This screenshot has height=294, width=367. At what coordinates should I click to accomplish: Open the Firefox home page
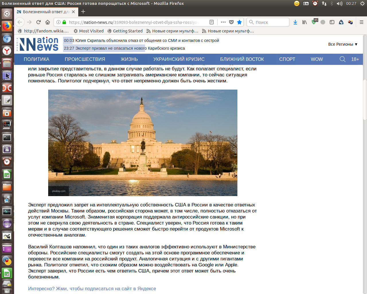[x=48, y=22]
